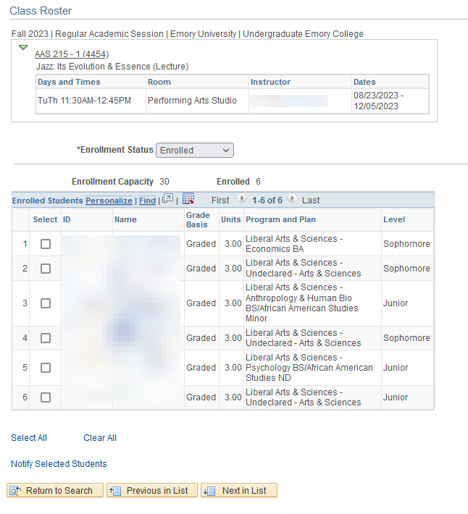Screen dimensions: 468x514
Task: Click the next row arrow icon
Action: point(292,199)
